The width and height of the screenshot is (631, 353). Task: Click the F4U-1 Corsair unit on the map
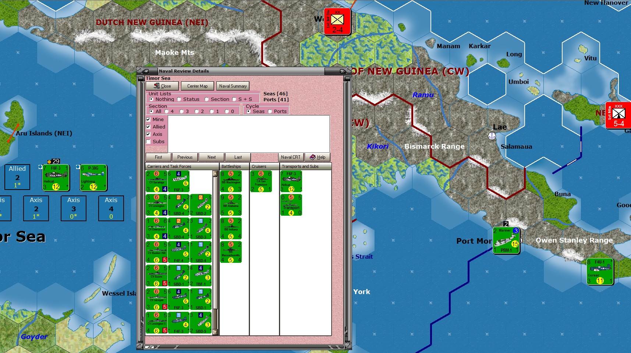[x=600, y=272]
